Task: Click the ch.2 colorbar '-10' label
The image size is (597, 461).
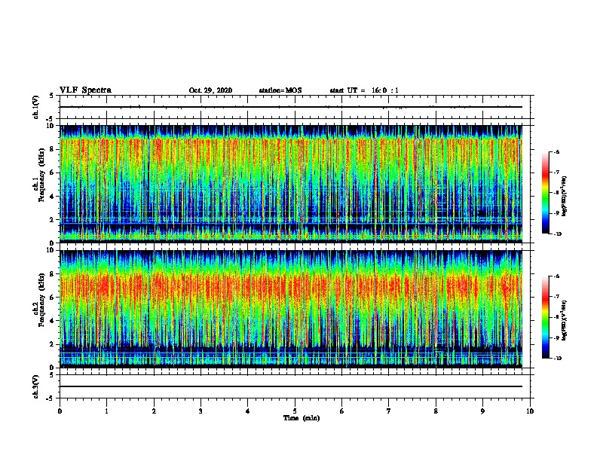Action: pyautogui.click(x=557, y=359)
